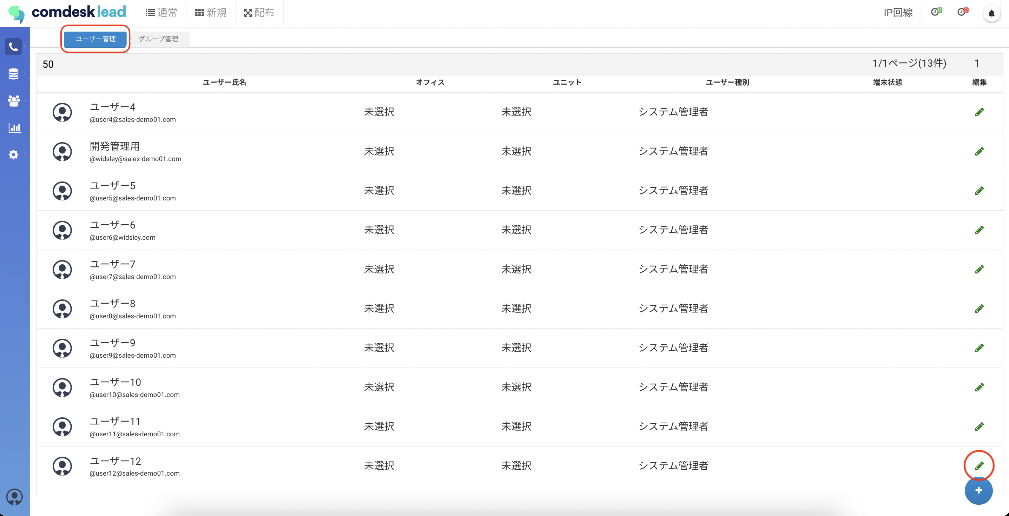Screen dimensions: 1009x516
Task: Open the database stack sidebar icon
Action: click(x=13, y=74)
